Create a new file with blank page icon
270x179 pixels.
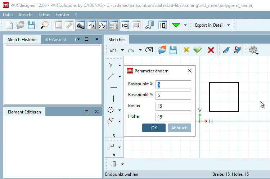[9, 25]
